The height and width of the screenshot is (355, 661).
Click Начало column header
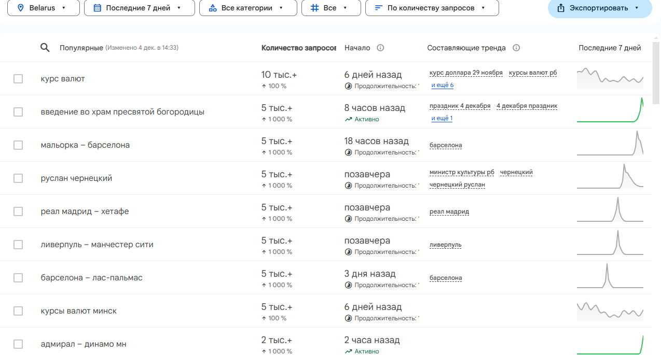(357, 48)
